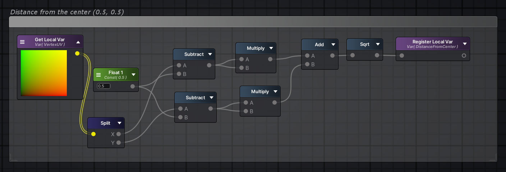
Task: Collapse the Get Local Var node preview
Action: [x=78, y=42]
